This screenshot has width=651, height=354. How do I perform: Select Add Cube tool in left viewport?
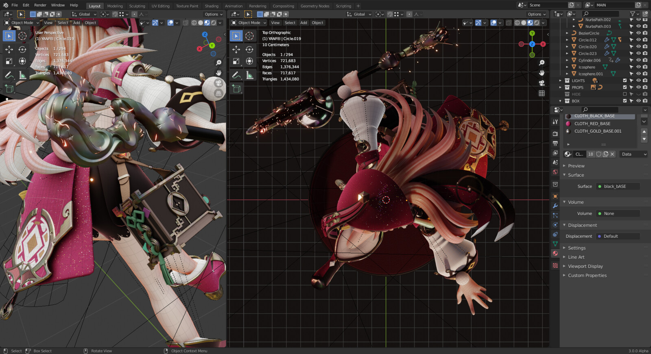pos(9,89)
